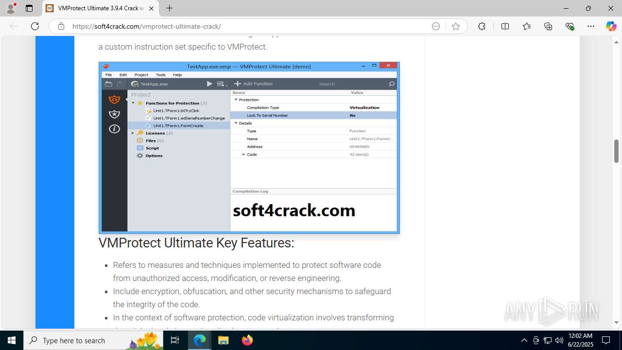Open Browser essentials heart icon
The height and width of the screenshot is (350, 622).
[570, 26]
